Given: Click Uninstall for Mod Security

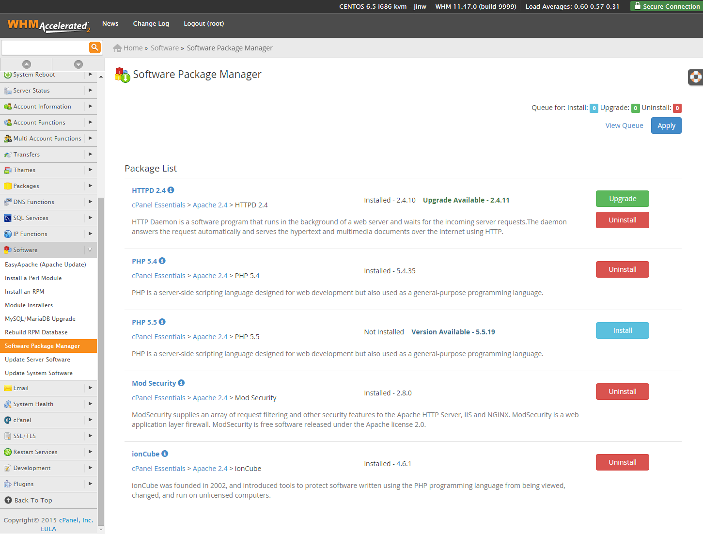Looking at the screenshot, I should pyautogui.click(x=623, y=392).
